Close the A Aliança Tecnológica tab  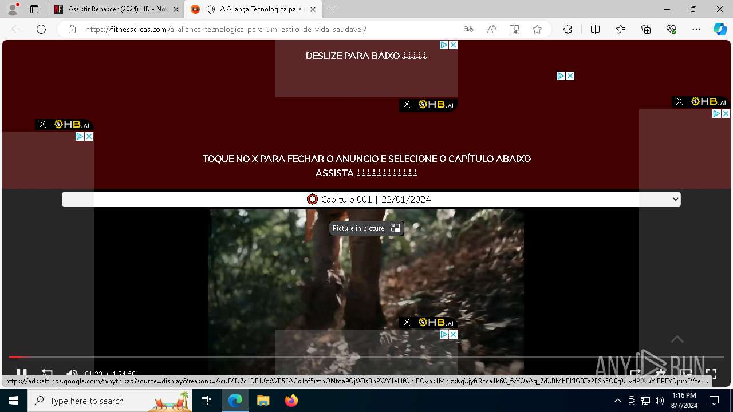coord(314,9)
